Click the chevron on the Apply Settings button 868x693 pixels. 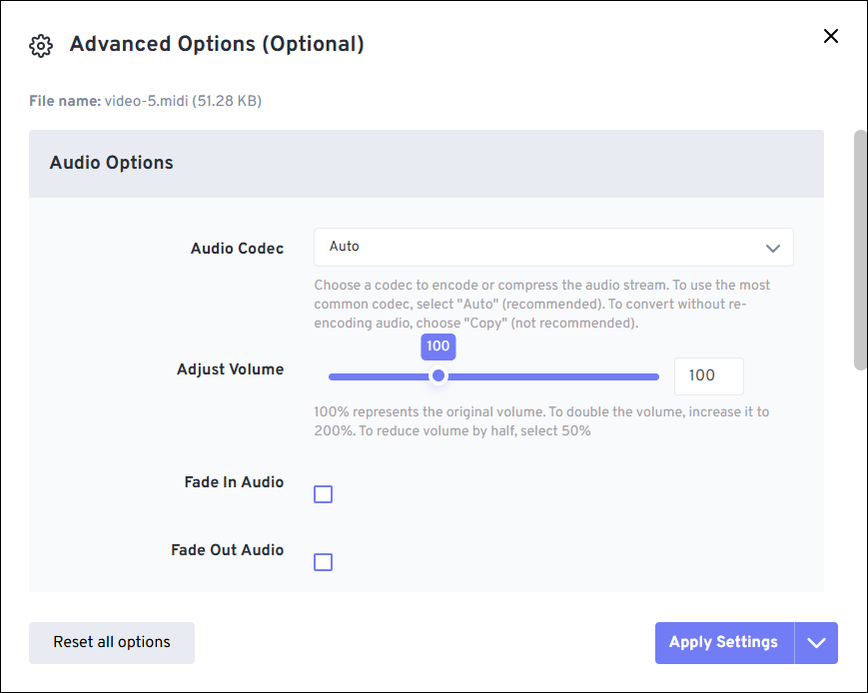click(x=816, y=642)
